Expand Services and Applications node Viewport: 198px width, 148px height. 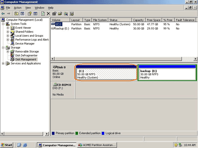(x=3, y=63)
